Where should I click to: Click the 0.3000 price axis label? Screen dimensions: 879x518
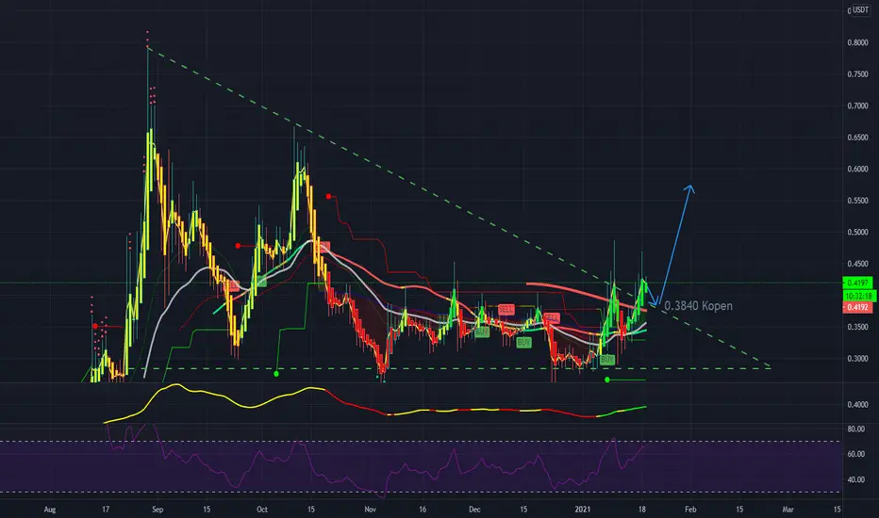point(857,359)
